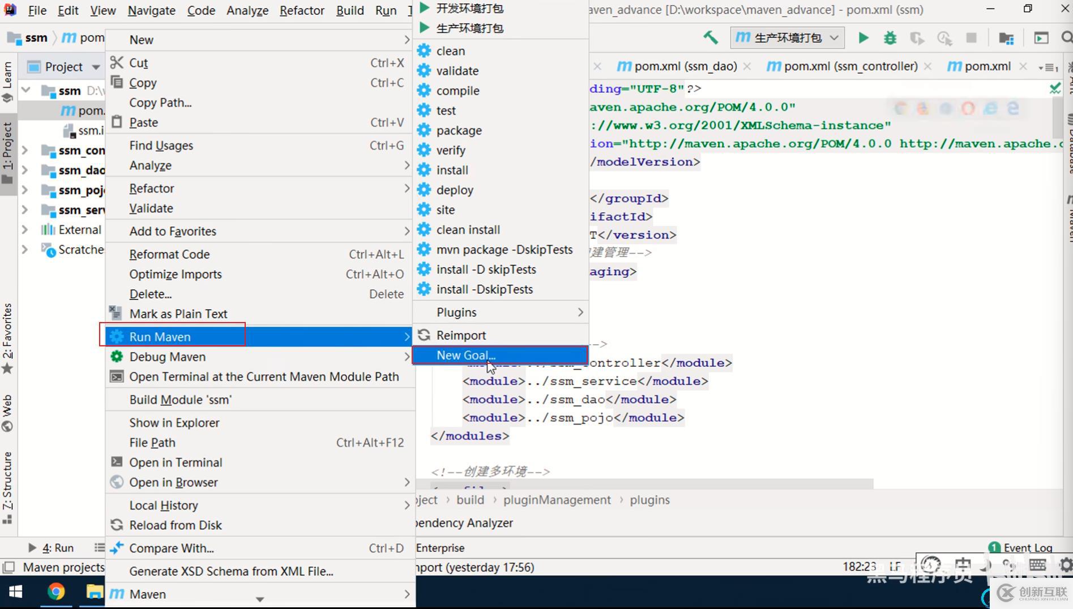
Task: Select Find Usages entry
Action: point(260,145)
